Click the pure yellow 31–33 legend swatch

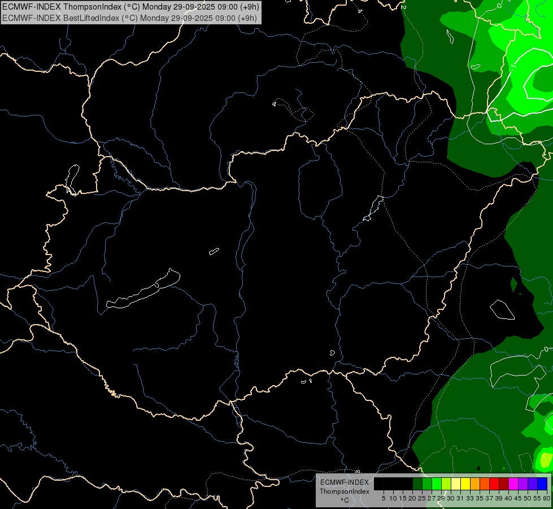click(x=465, y=484)
